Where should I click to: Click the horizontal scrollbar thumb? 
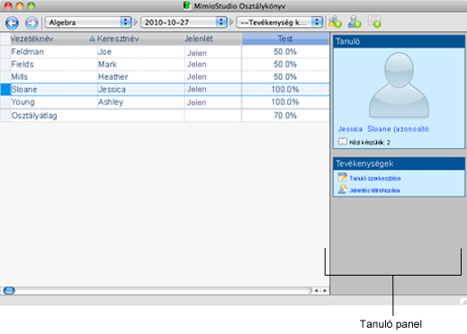(9, 290)
